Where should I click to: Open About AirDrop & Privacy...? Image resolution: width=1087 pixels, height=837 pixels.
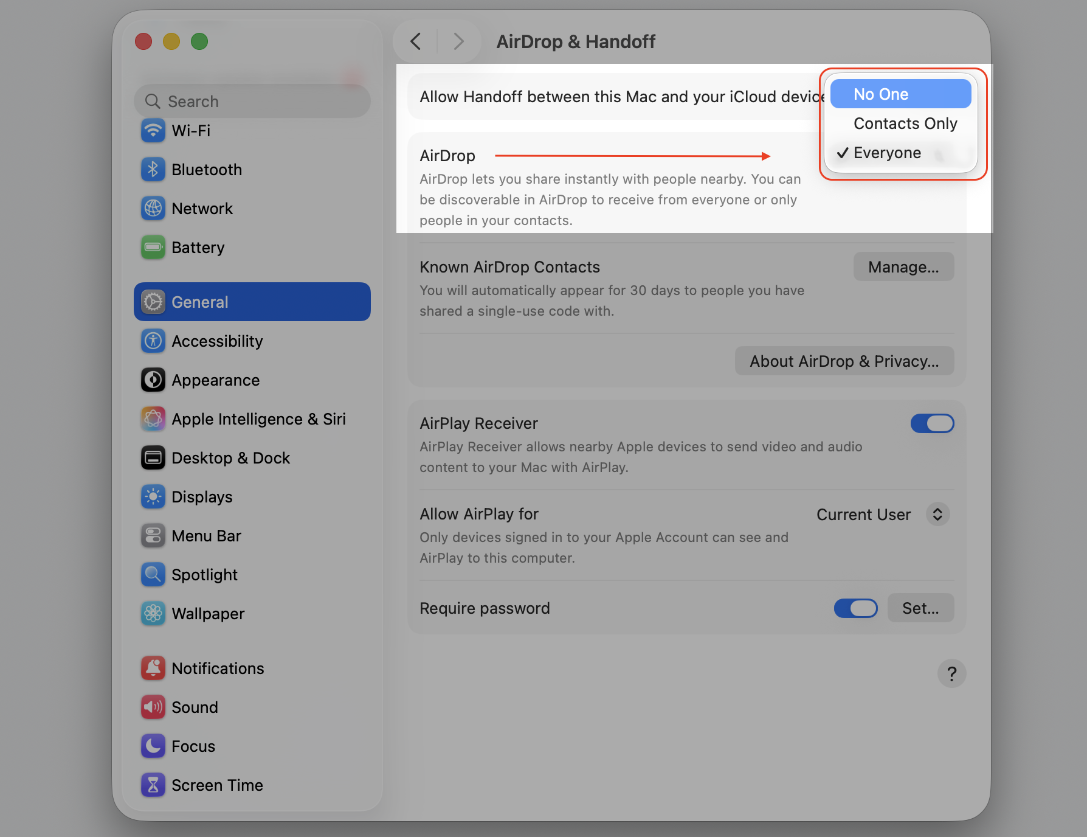(x=844, y=361)
